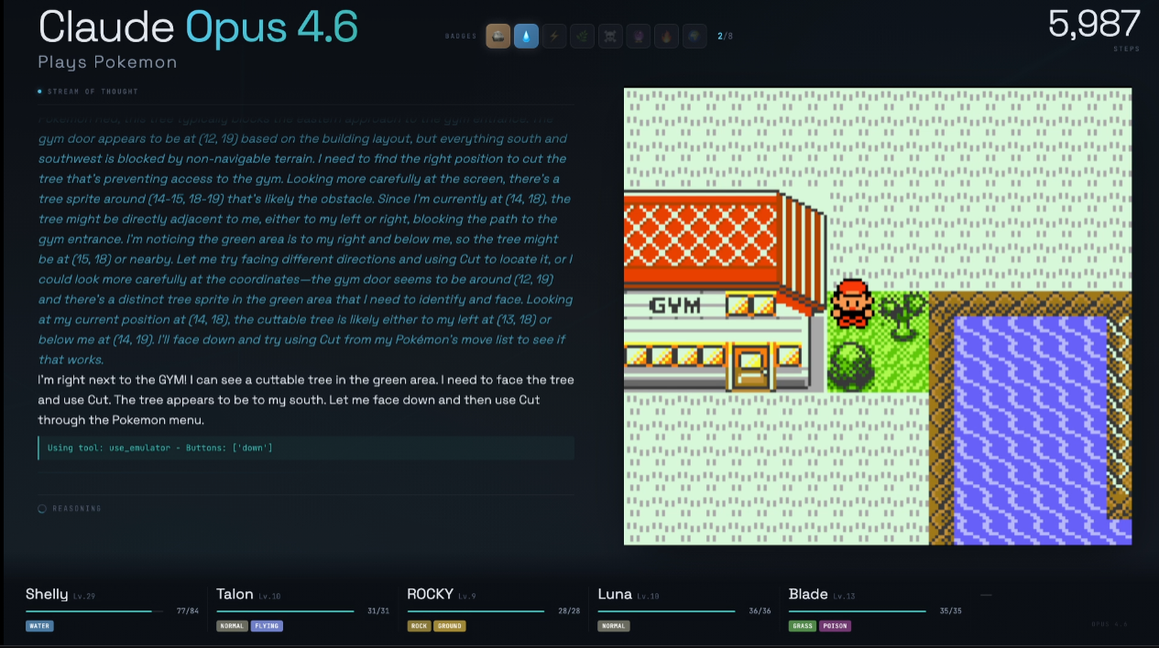Click the Blade party member name
The height and width of the screenshot is (648, 1159).
(x=808, y=594)
